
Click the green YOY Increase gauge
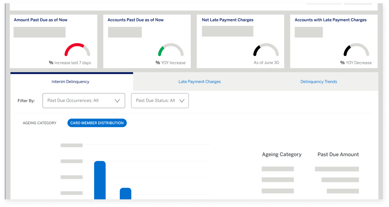[170, 50]
